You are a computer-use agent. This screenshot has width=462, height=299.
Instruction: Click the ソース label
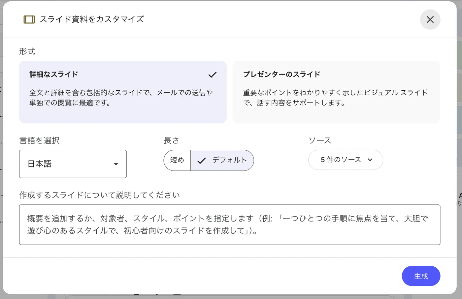[320, 140]
